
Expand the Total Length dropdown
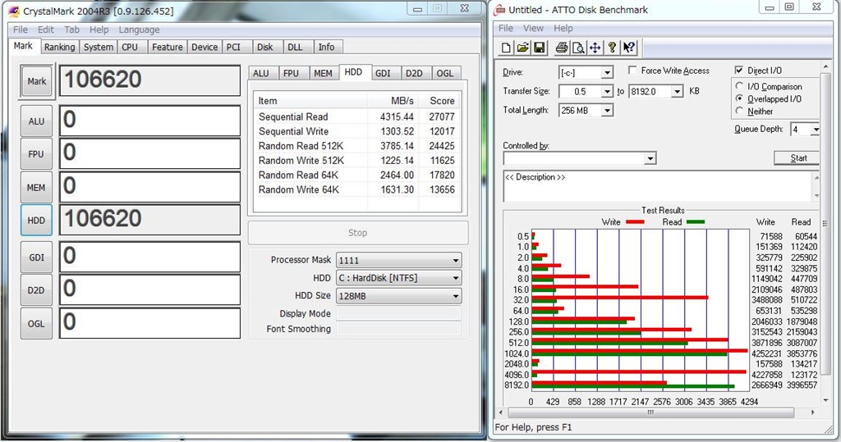point(606,111)
